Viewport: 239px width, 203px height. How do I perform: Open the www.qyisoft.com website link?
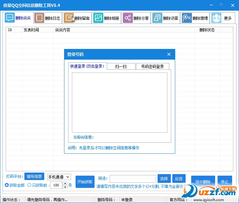[x=209, y=200]
